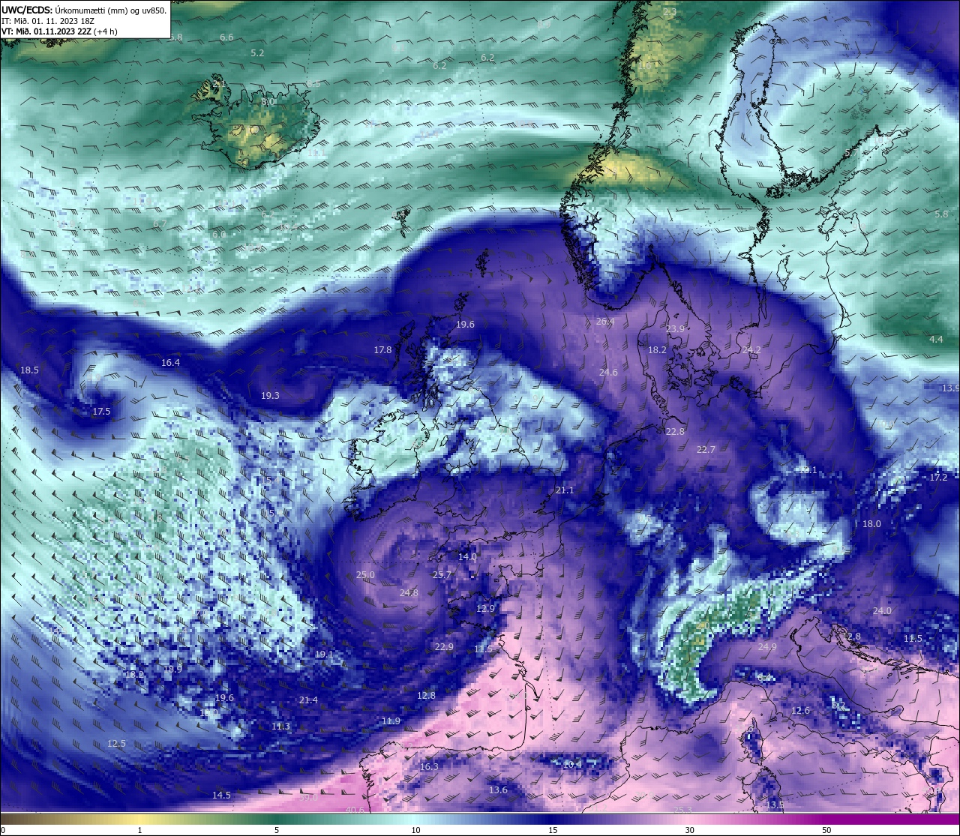Click the 5 tick label on the colour scale
Image resolution: width=960 pixels, height=836 pixels.
click(277, 831)
